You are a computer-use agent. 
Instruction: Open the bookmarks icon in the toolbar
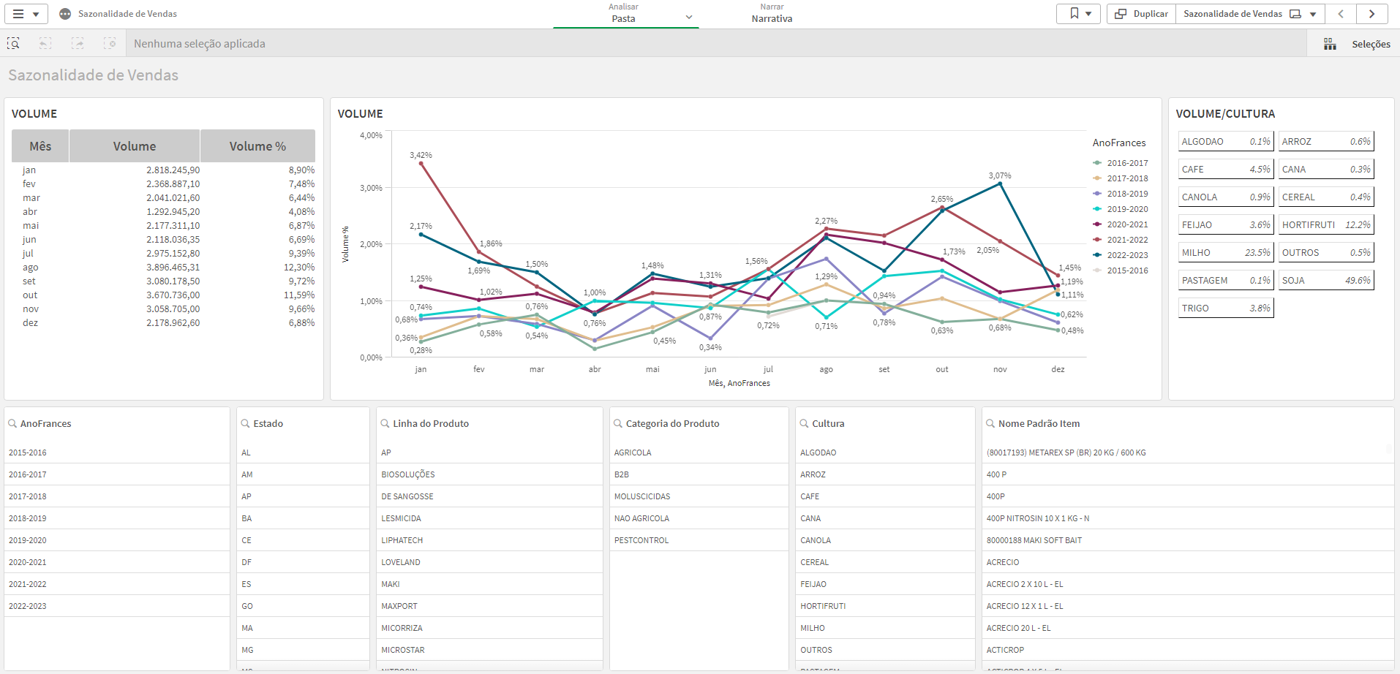click(1073, 13)
